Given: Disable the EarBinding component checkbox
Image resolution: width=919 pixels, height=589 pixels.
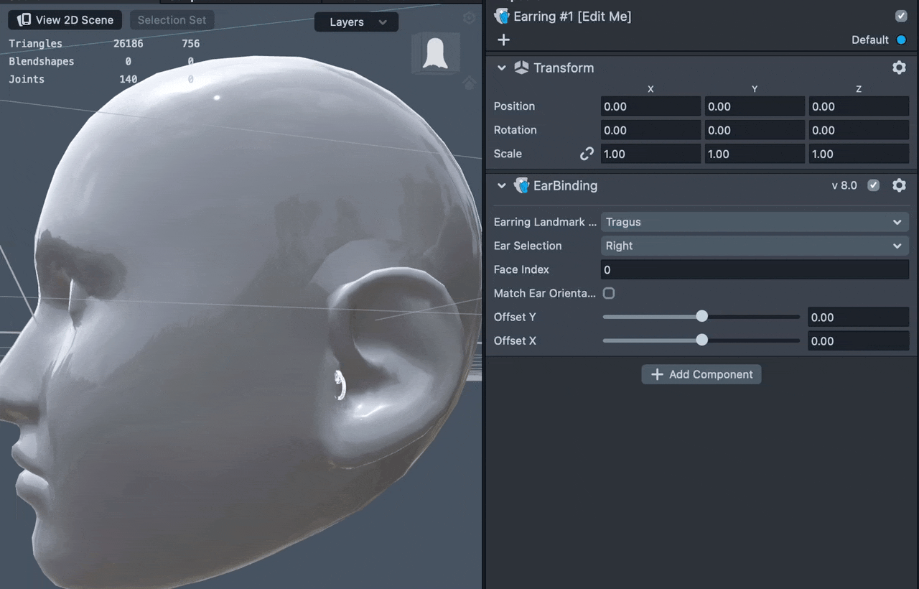Looking at the screenshot, I should click(x=873, y=185).
